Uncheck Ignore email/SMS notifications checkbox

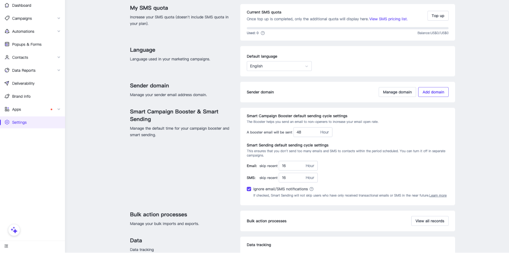[x=249, y=189]
